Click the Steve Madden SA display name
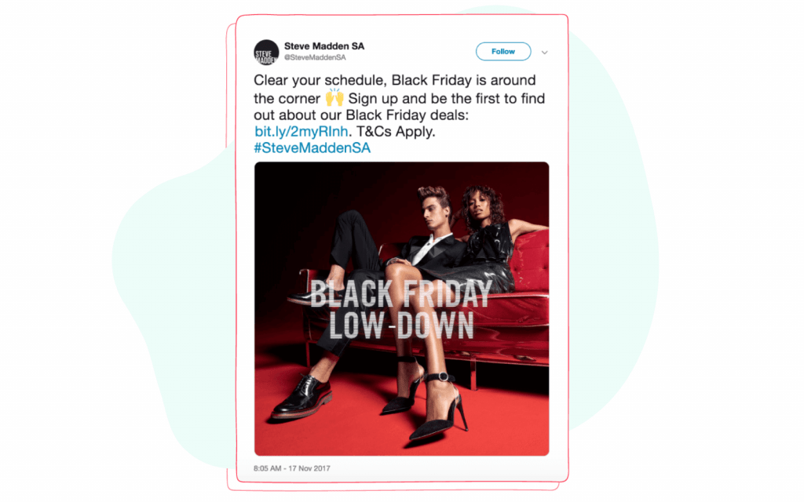 tap(324, 46)
